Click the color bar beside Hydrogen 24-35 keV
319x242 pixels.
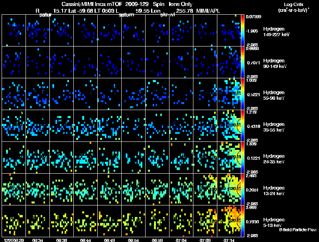[x=242, y=158]
